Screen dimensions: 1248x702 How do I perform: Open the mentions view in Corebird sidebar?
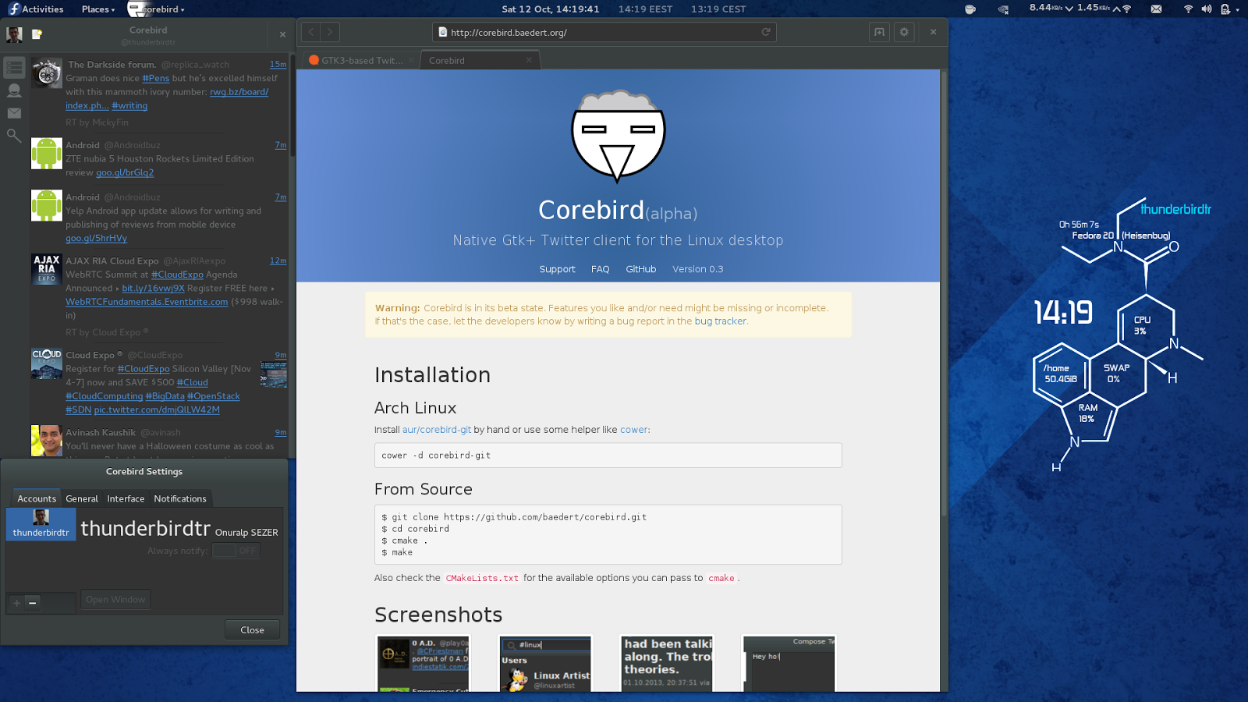click(14, 90)
